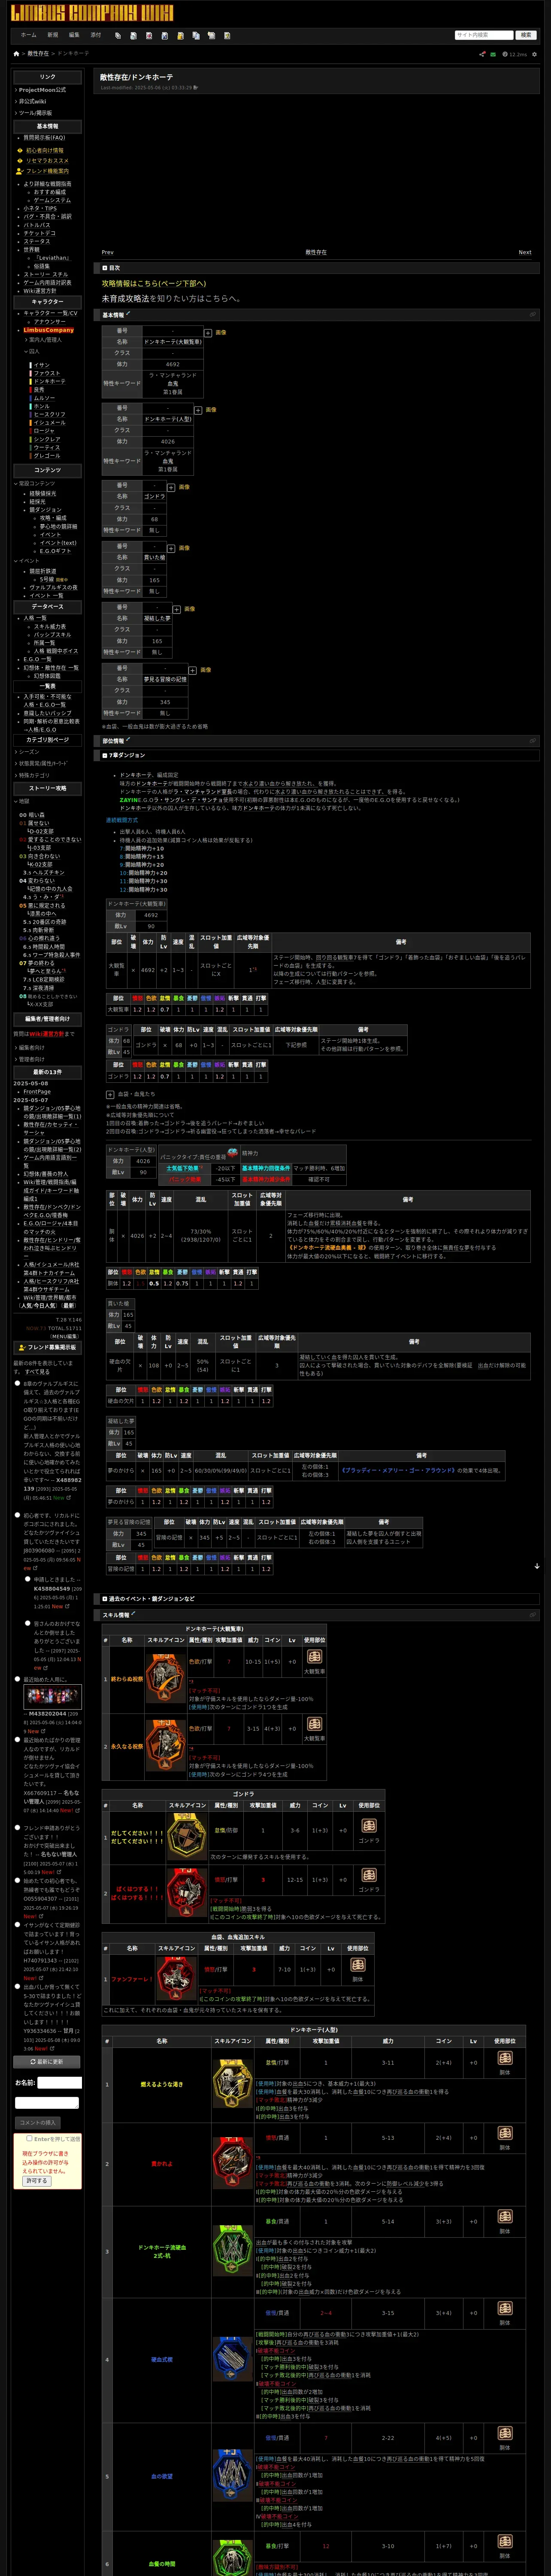Click the small icon after Last modified timestamp

point(196,88)
